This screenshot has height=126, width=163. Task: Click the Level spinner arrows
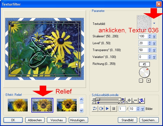click(x=150, y=43)
